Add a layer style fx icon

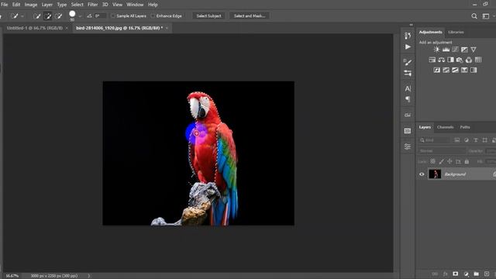coord(445,274)
